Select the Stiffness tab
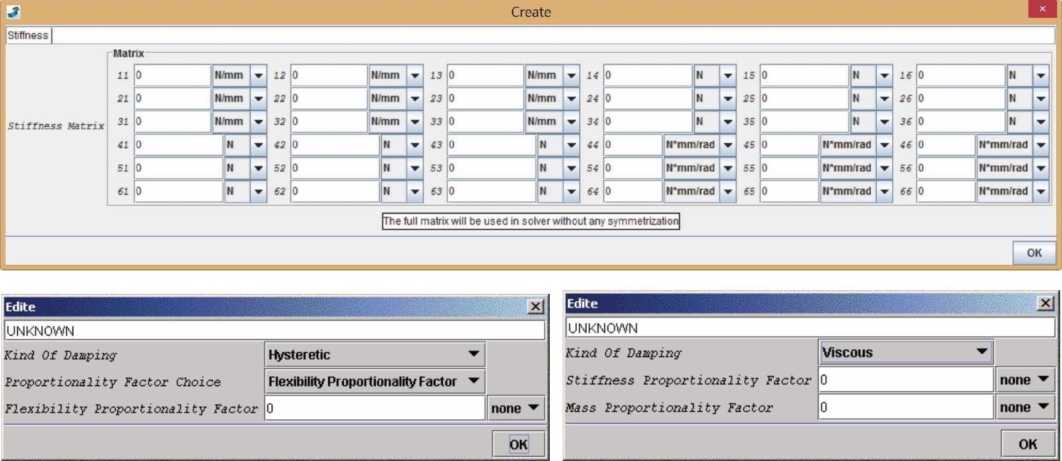Screen dimensions: 1062x461 point(28,36)
